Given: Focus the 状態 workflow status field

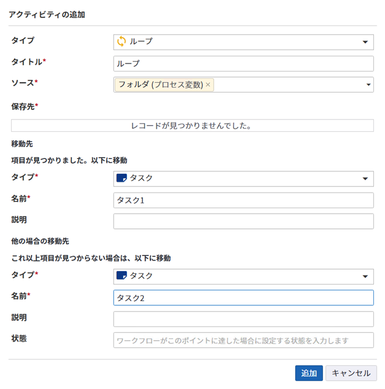Looking at the screenshot, I should pos(243,340).
